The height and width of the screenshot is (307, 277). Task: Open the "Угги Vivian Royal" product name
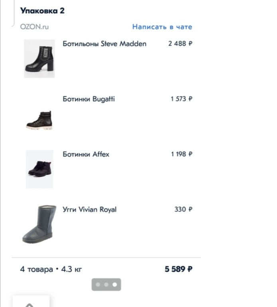(x=90, y=209)
